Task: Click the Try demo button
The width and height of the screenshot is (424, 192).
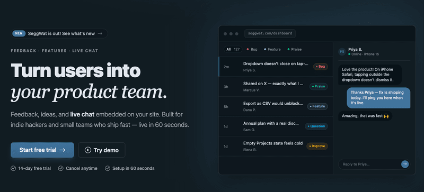Action: 102,150
